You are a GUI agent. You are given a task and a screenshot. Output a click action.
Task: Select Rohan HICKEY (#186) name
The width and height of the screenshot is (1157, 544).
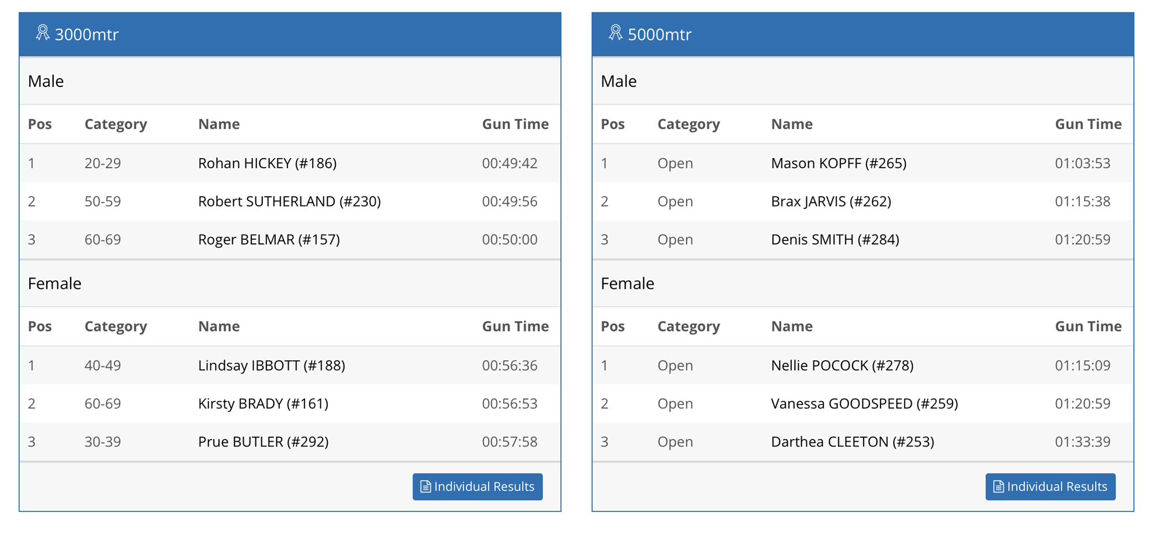268,163
